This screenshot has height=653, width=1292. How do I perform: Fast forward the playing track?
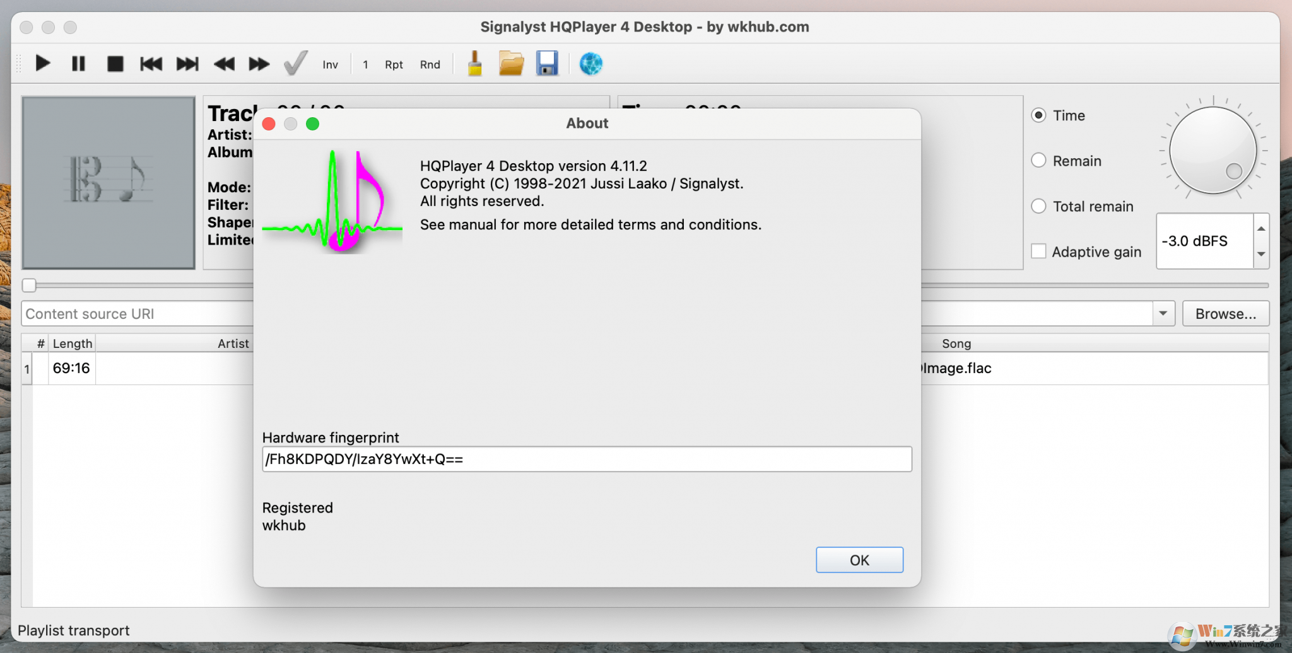259,63
